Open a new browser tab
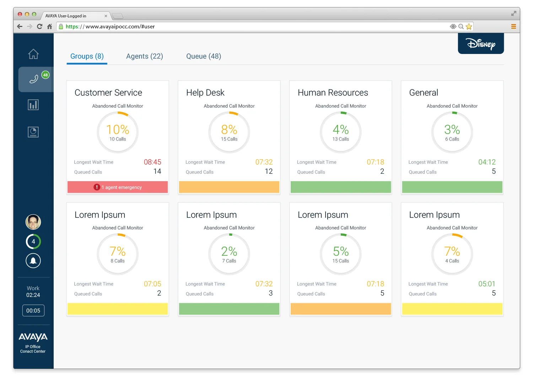Image resolution: width=533 pixels, height=380 pixels. pyautogui.click(x=118, y=16)
